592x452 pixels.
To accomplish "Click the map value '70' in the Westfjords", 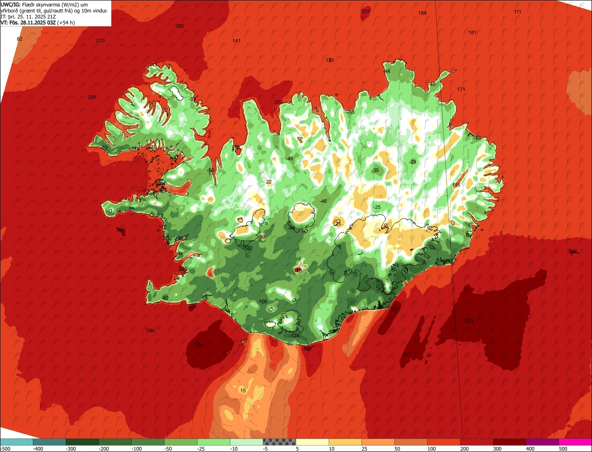I will click(104, 147).
